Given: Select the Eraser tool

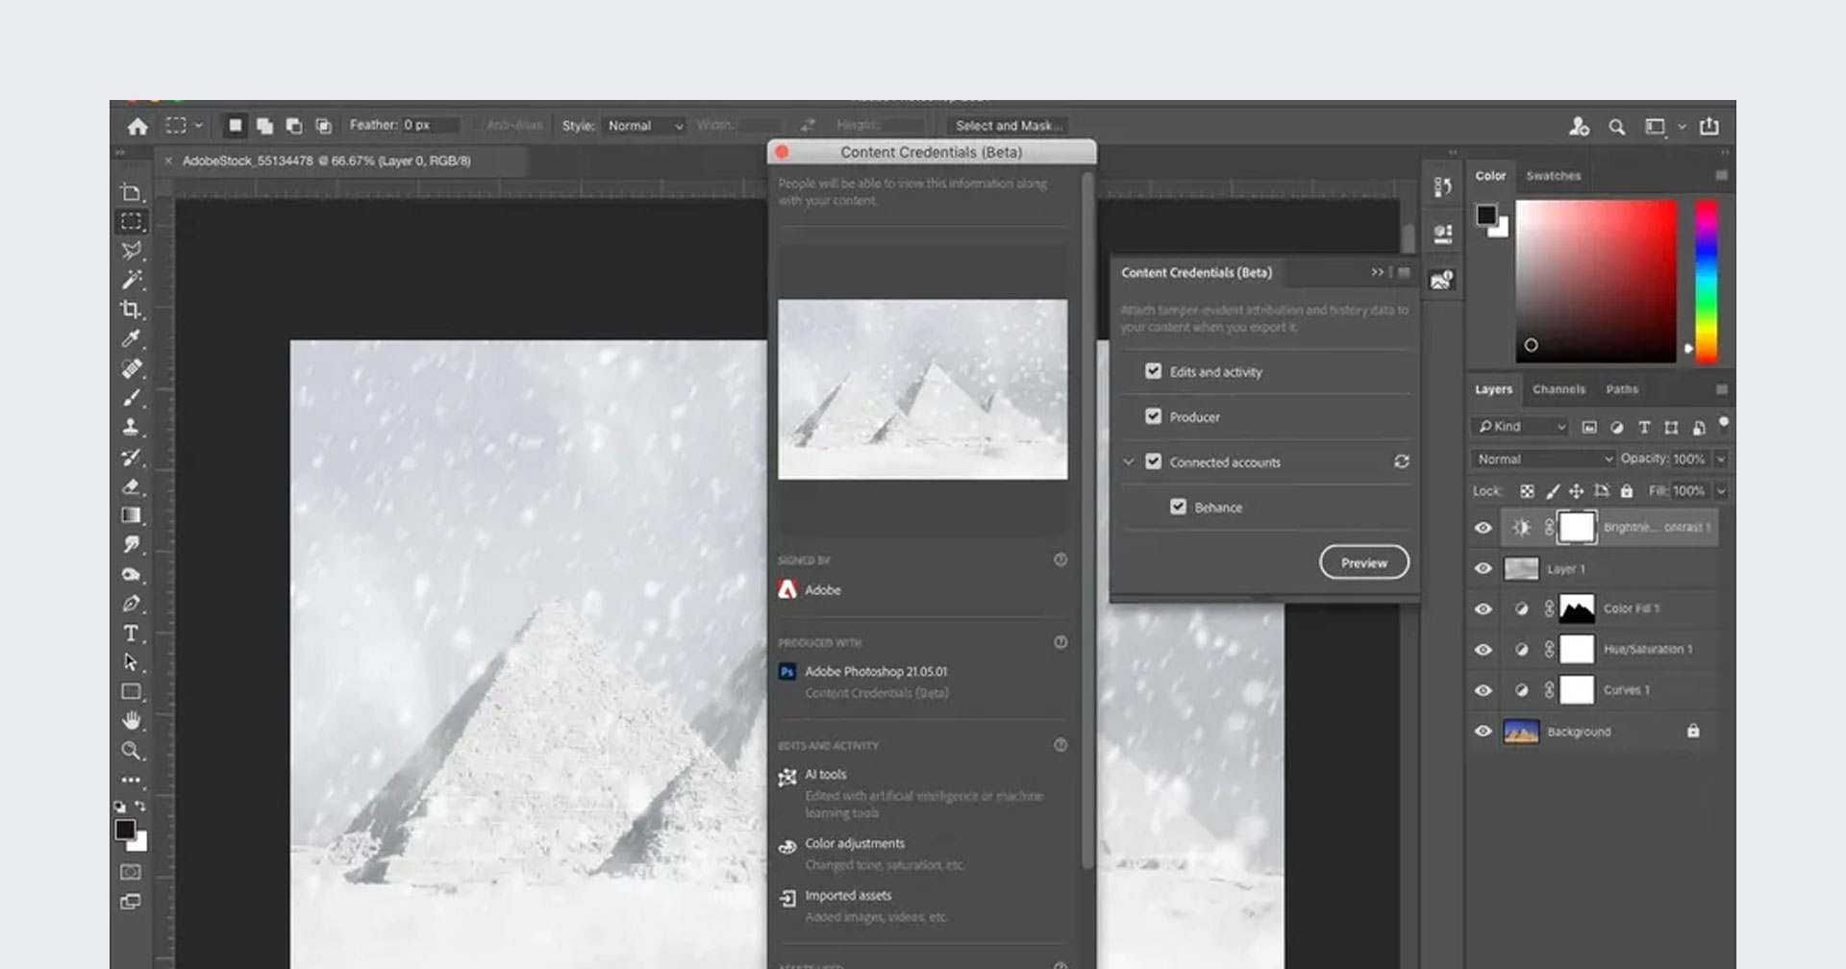Looking at the screenshot, I should 132,486.
